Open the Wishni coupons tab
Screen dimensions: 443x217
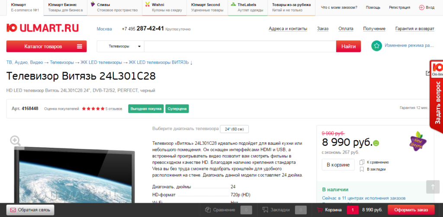tap(164, 8)
